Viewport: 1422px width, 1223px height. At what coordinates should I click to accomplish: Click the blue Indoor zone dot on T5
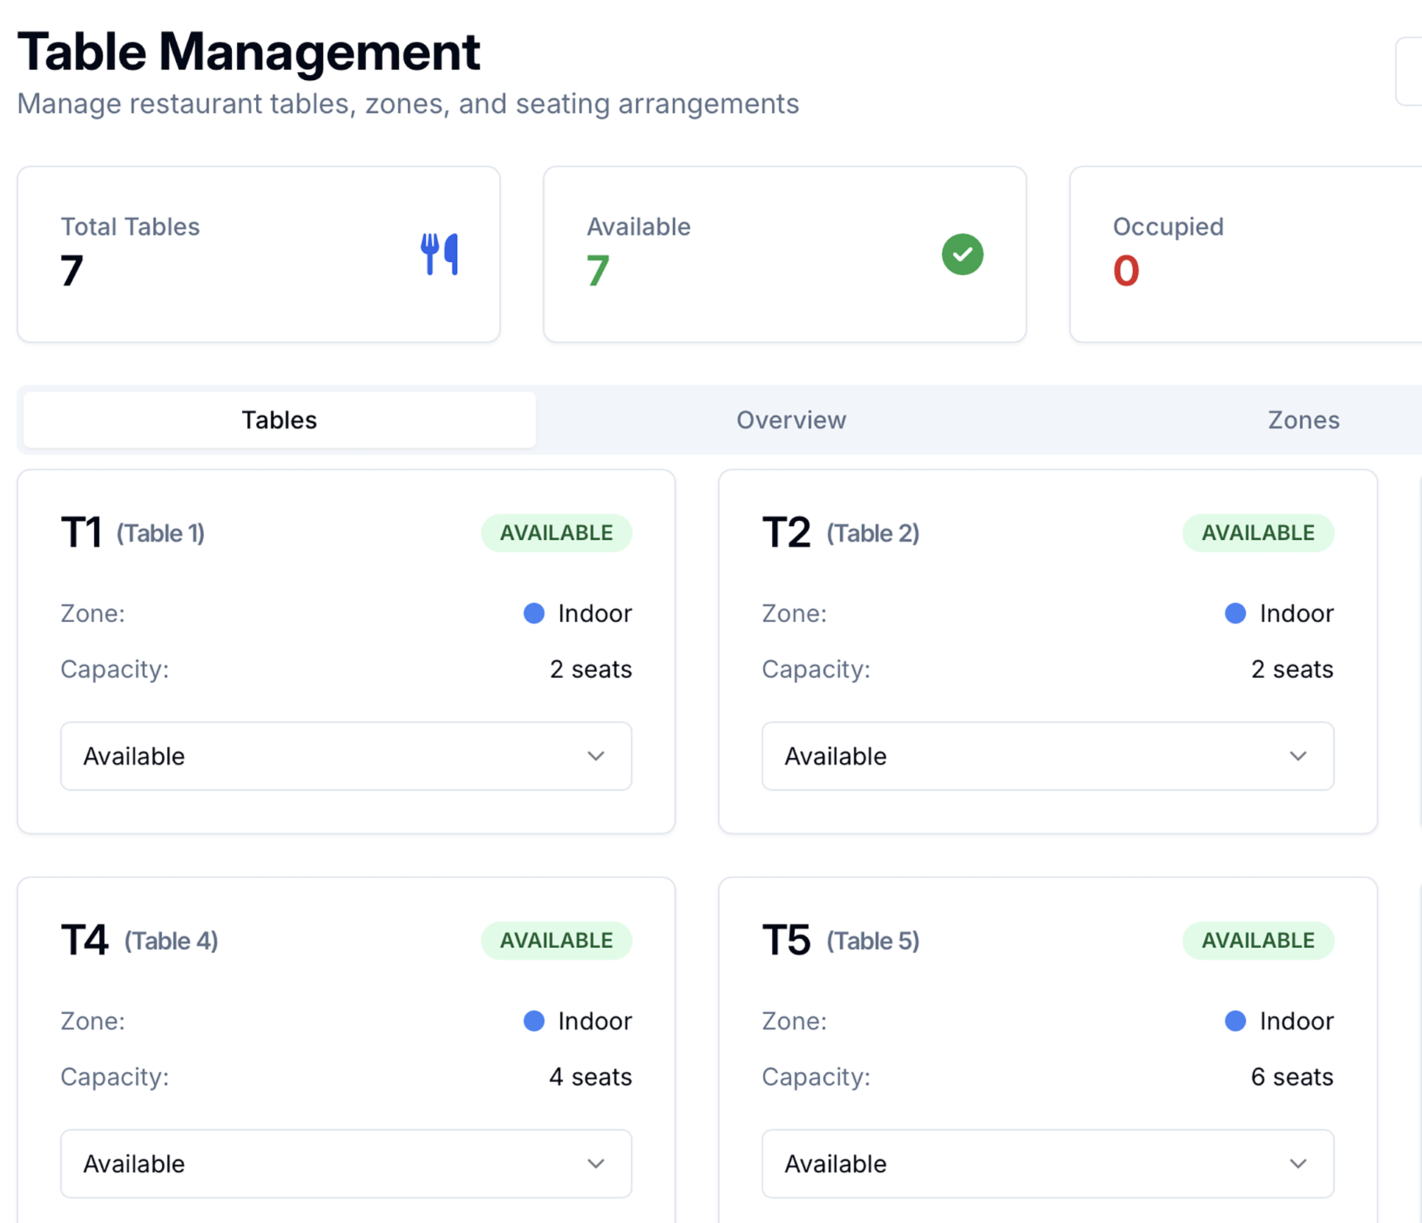(x=1235, y=1021)
